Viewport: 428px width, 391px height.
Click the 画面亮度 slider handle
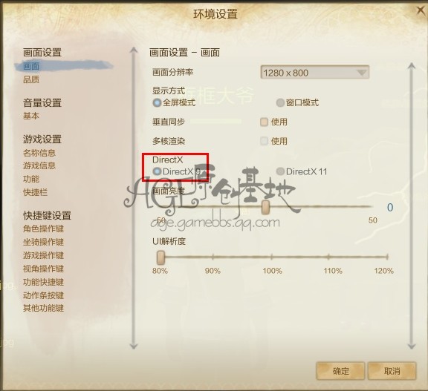(265, 207)
